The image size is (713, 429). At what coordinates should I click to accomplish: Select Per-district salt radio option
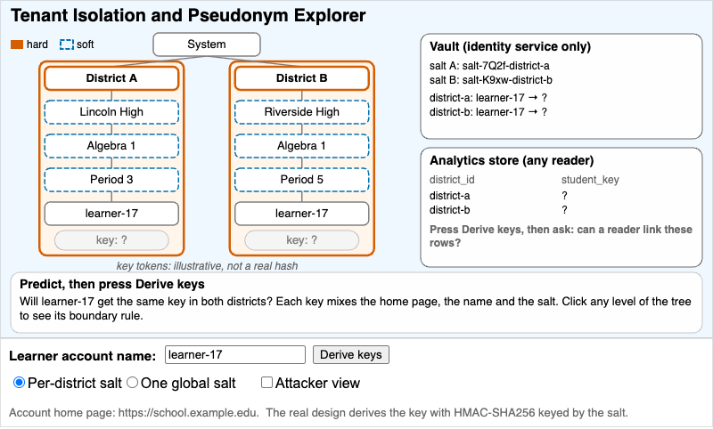pyautogui.click(x=19, y=383)
